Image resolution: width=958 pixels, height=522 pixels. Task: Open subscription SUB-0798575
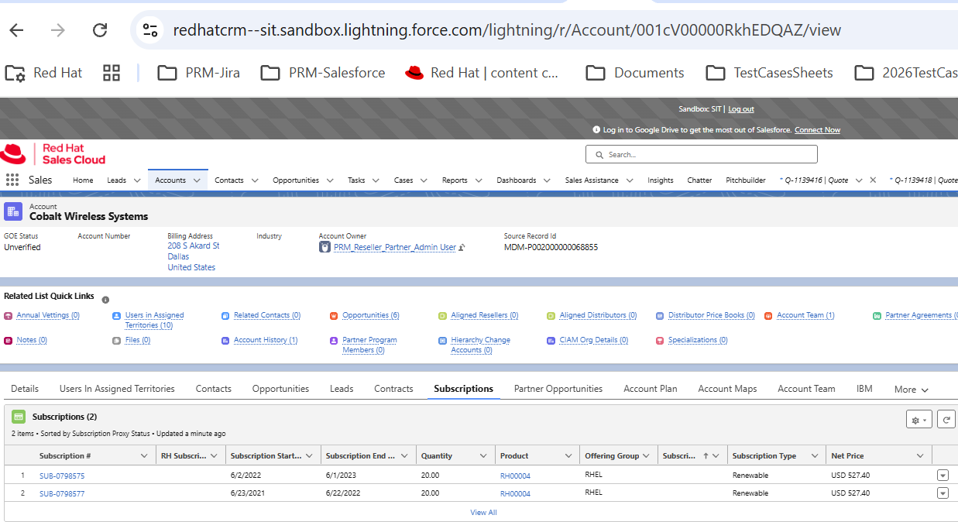62,476
